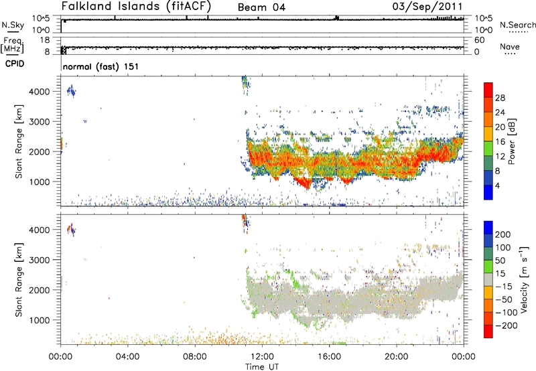Click the '16:00' time axis tick label

pos(329,357)
